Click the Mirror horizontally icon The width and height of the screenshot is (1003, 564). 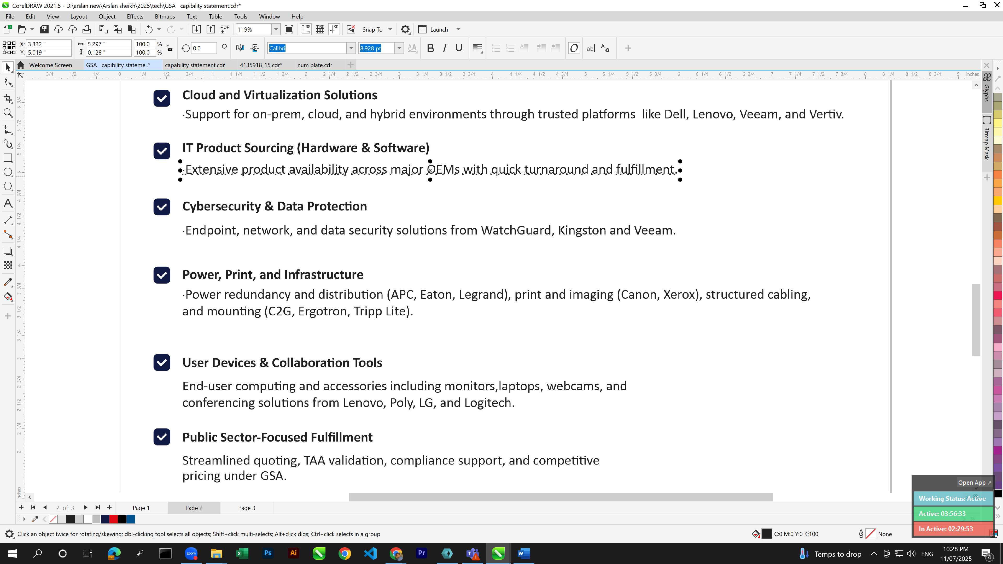pos(240,48)
